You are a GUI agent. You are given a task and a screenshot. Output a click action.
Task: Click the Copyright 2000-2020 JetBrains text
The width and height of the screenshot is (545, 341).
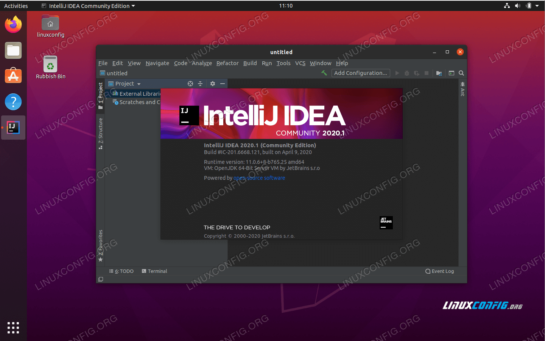tap(249, 236)
